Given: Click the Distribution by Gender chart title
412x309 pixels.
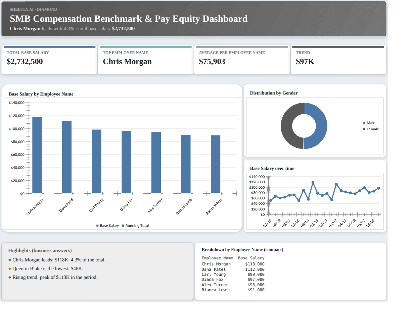Looking at the screenshot, I should coord(274,93).
